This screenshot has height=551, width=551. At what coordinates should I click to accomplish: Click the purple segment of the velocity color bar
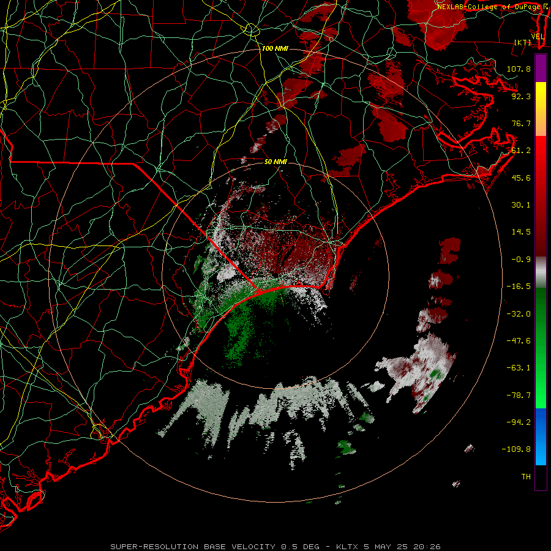tap(541, 68)
